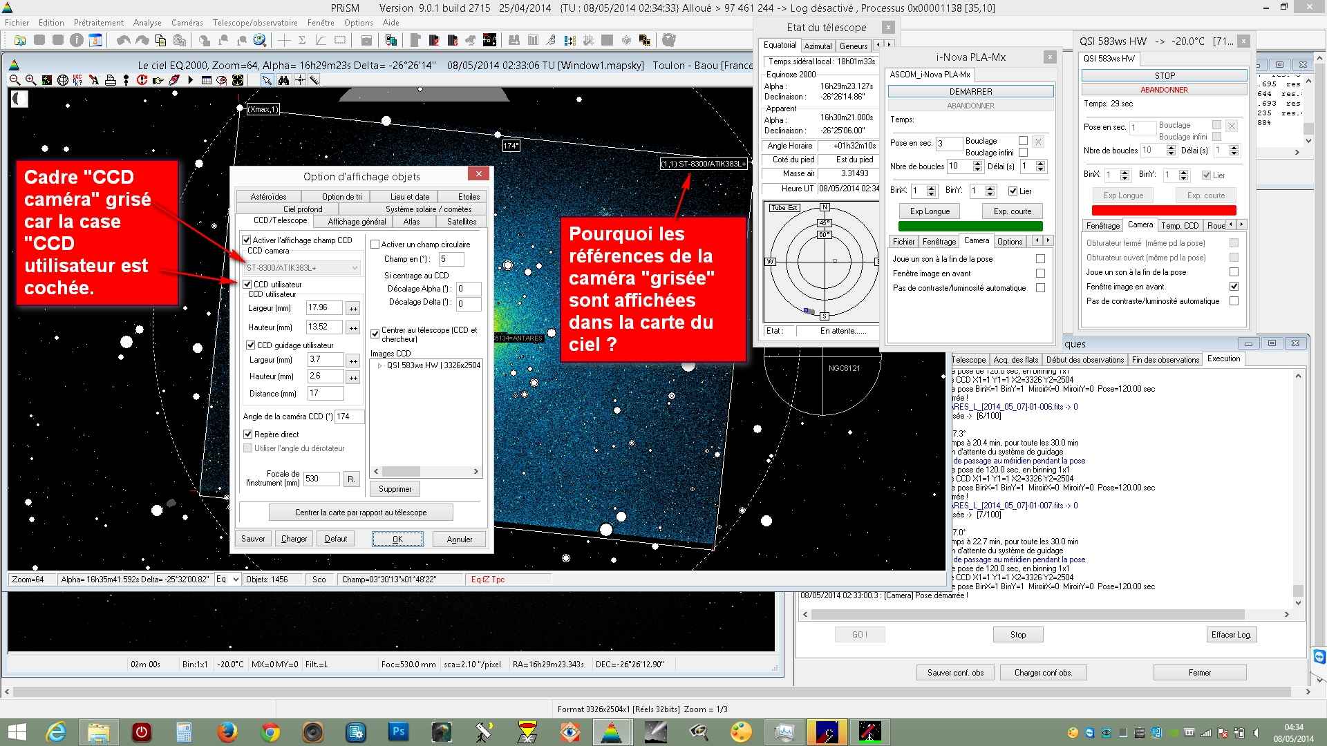Toggle Repère direct checkbox
Image resolution: width=1327 pixels, height=746 pixels.
[x=248, y=434]
